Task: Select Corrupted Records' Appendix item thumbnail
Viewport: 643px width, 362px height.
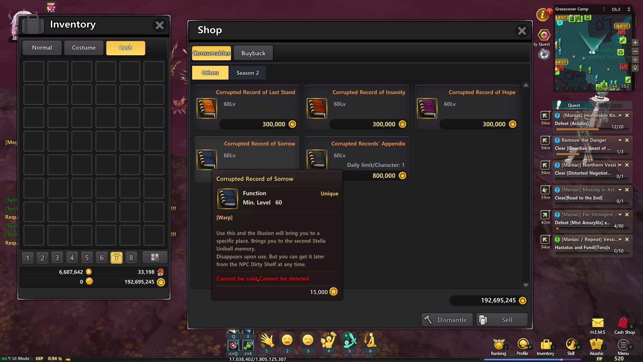Action: tap(316, 160)
